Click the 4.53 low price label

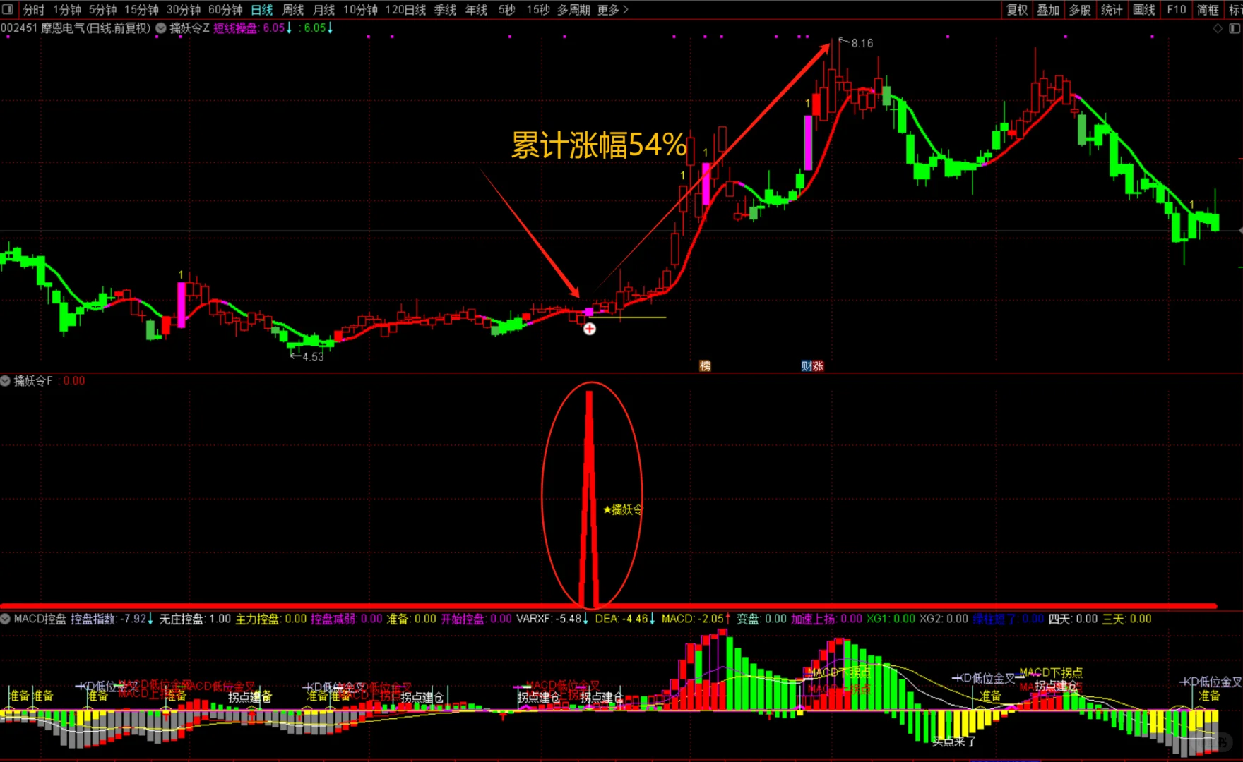click(x=313, y=357)
